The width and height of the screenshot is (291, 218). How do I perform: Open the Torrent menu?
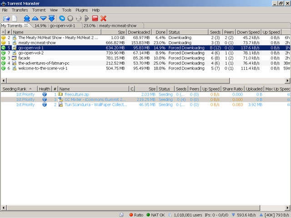tap(39, 10)
